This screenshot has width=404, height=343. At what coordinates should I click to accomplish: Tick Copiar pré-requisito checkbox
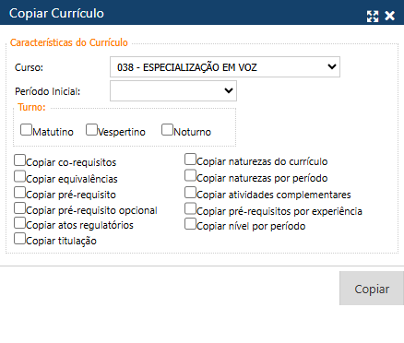click(x=19, y=193)
